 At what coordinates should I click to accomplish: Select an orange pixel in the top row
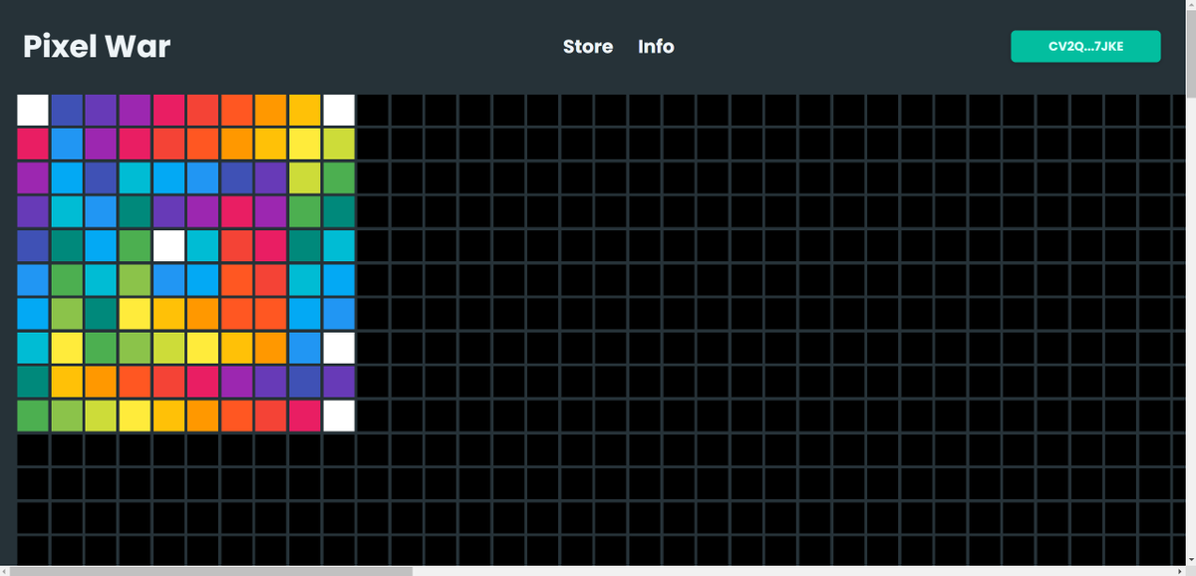[x=271, y=110]
